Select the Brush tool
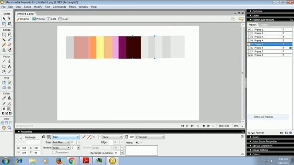294x165 pixels. (x=9, y=40)
